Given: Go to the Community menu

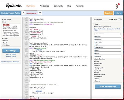Looking at the screenshot, I should 58,6.
